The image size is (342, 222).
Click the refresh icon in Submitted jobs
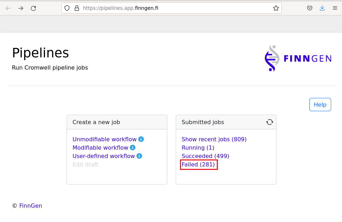tap(269, 122)
